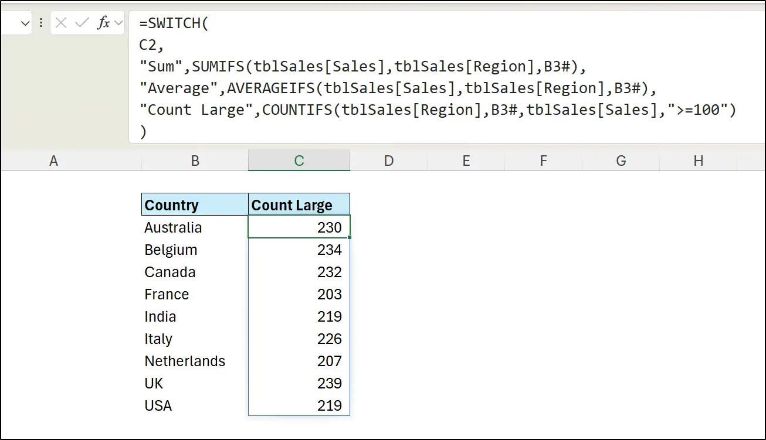The height and width of the screenshot is (440, 766).
Task: Click the Country header cell
Action: 195,204
